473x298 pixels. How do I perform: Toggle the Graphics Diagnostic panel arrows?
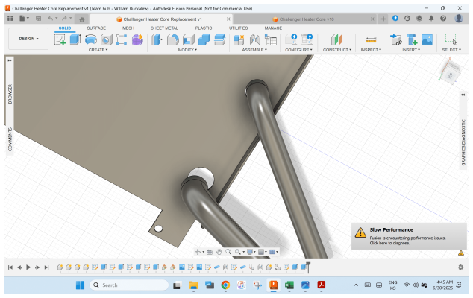(463, 95)
